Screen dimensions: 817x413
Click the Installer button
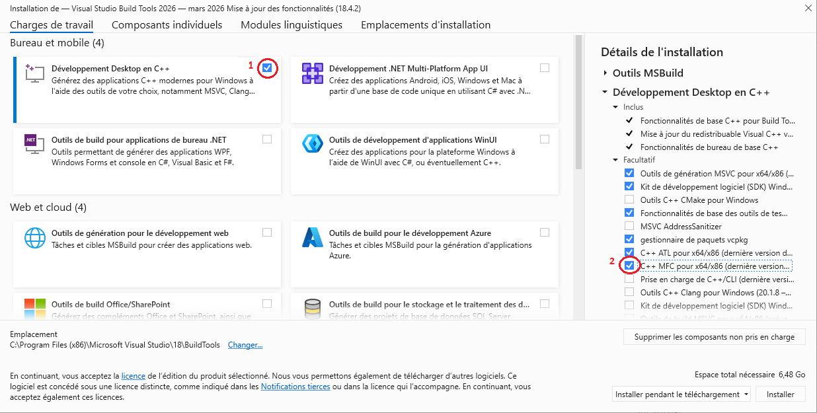(x=780, y=394)
